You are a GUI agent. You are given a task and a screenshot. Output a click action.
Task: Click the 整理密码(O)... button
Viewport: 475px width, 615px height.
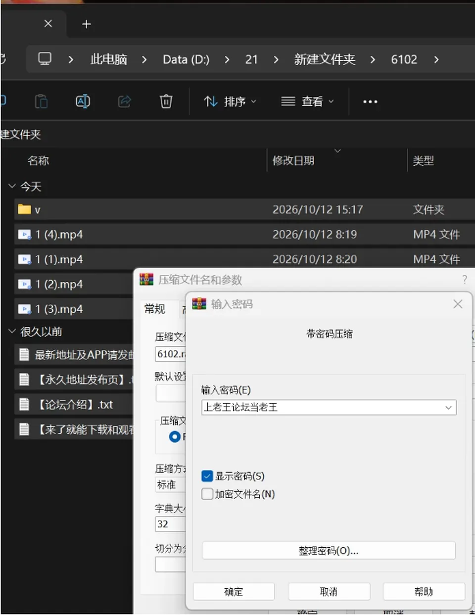point(329,551)
